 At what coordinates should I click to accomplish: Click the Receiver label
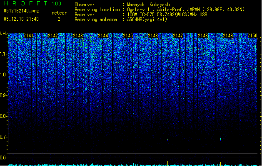(x=85, y=15)
